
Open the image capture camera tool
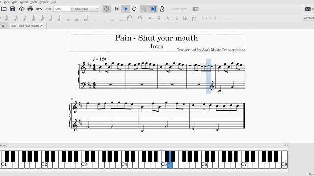click(195, 9)
